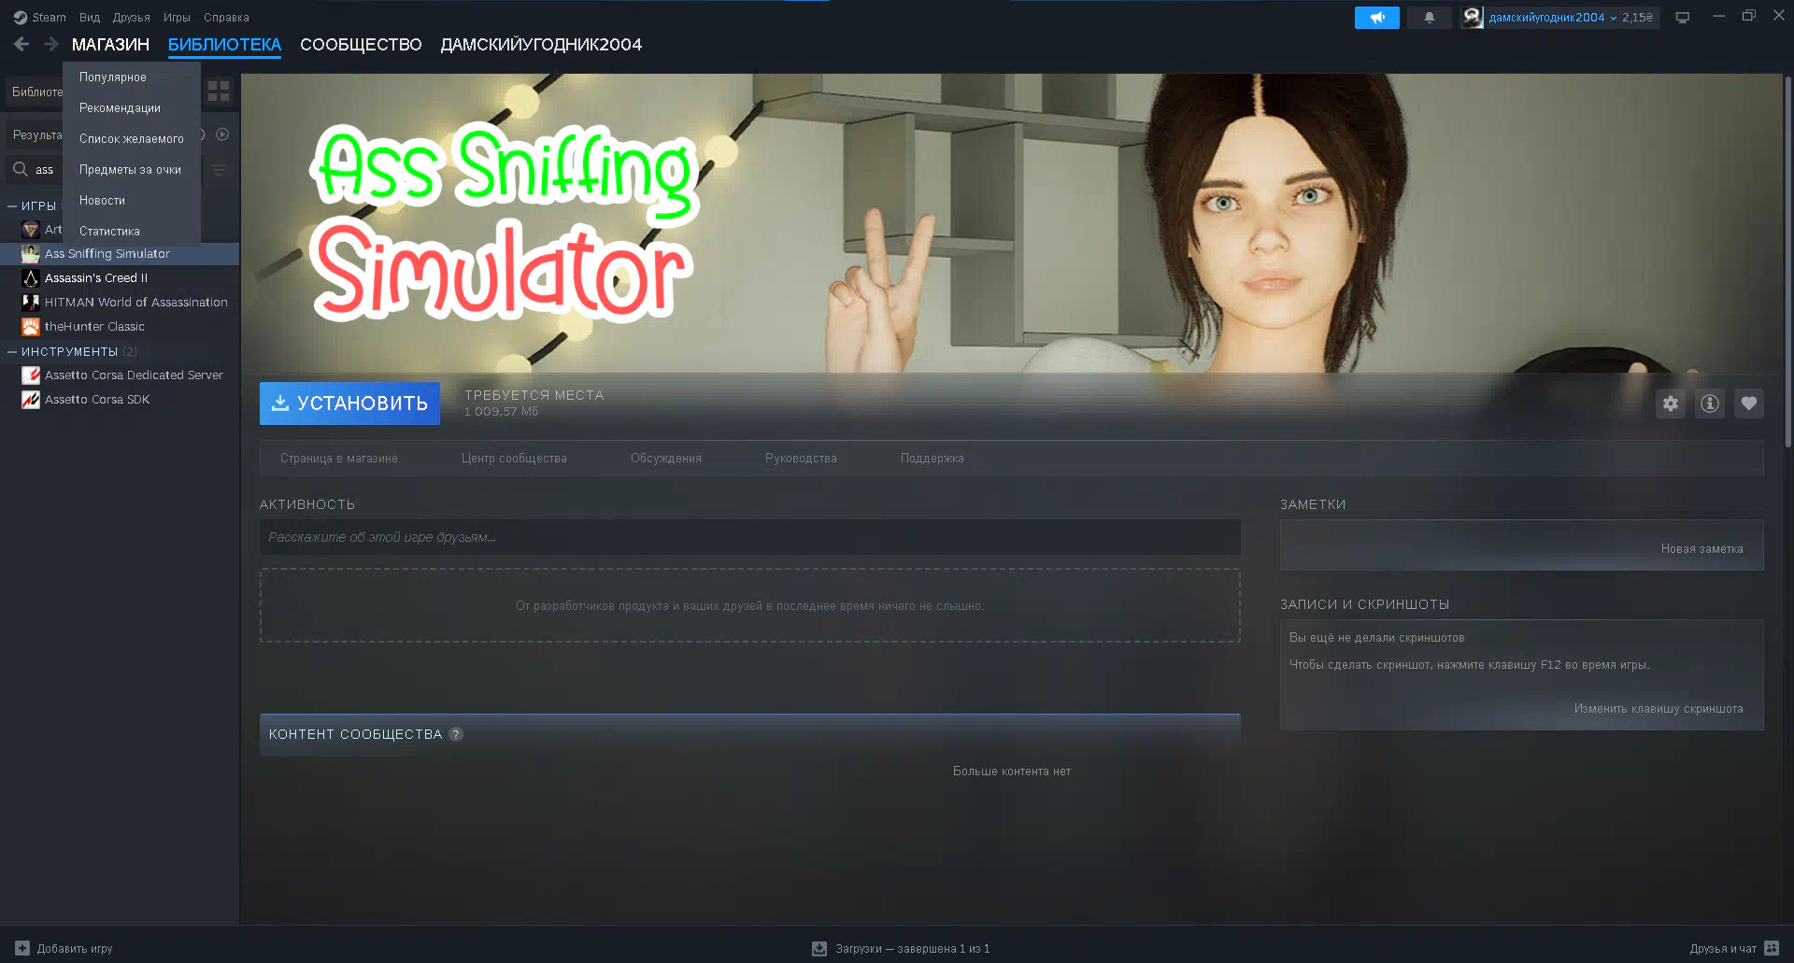Click the library search field with ass

coord(45,169)
